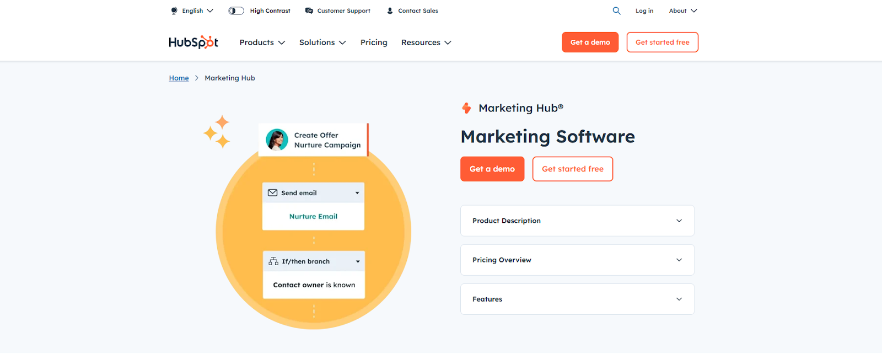Click the Send email envelope icon
The image size is (882, 354).
[x=272, y=193]
